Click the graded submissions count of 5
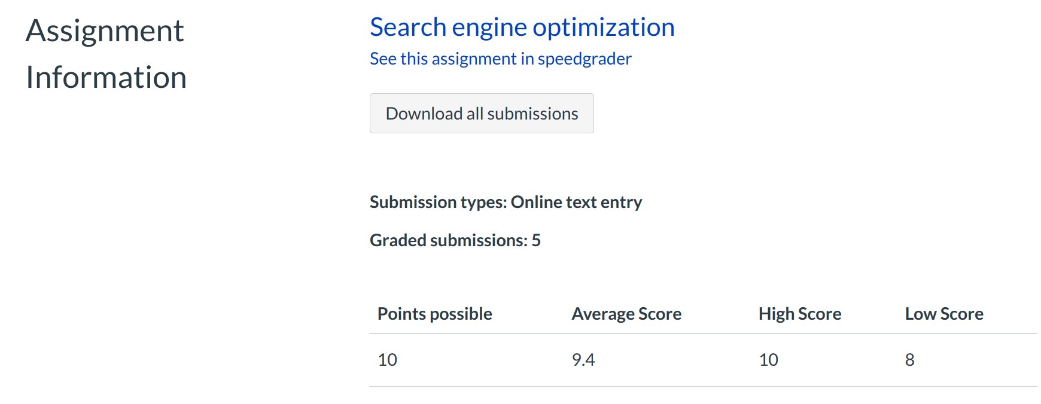The image size is (1041, 404). [536, 240]
